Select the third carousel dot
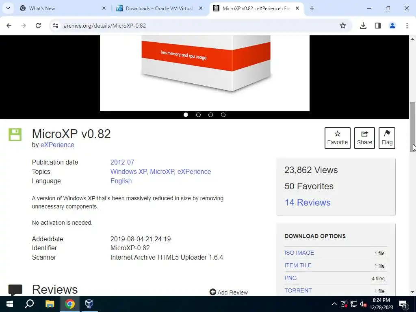 (211, 115)
